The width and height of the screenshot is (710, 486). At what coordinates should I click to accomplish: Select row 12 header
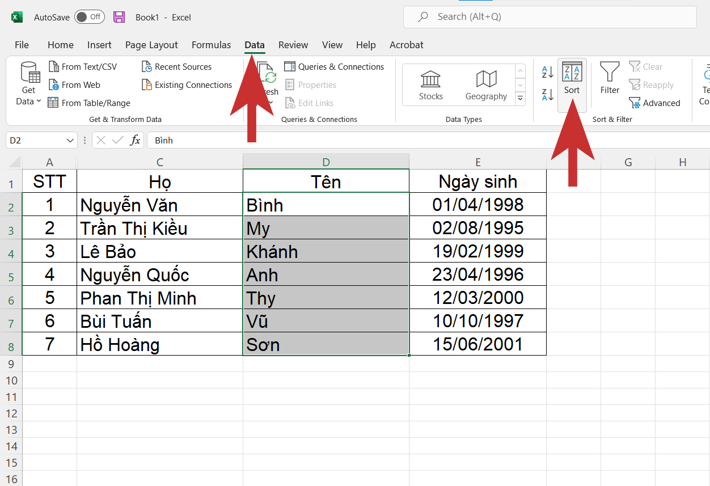pyautogui.click(x=11, y=413)
